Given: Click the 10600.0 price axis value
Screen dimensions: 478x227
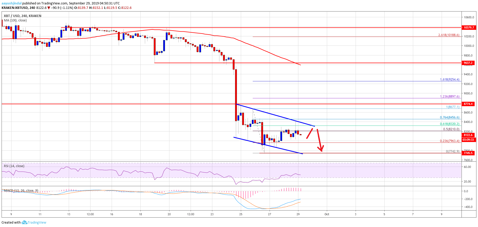Looking at the screenshot, I should point(469,18).
